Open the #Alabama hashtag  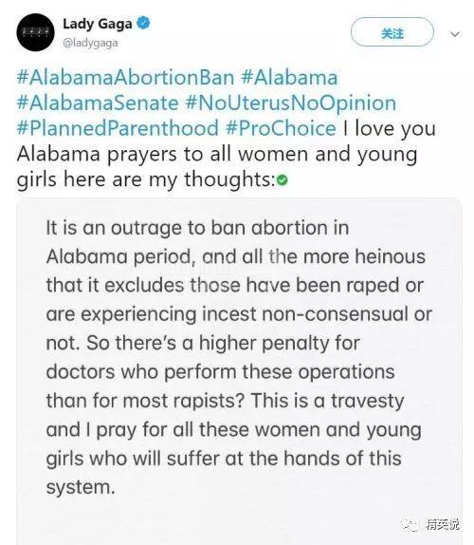point(289,77)
